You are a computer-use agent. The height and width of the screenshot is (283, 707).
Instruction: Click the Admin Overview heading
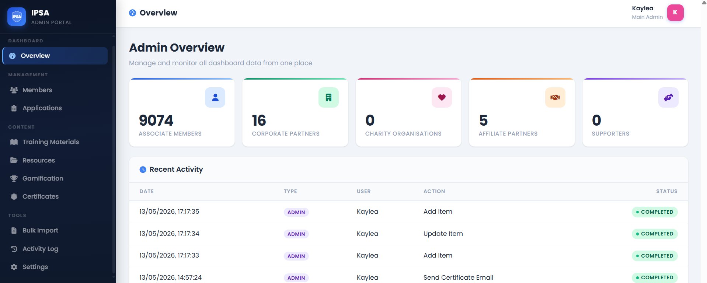[x=177, y=48]
